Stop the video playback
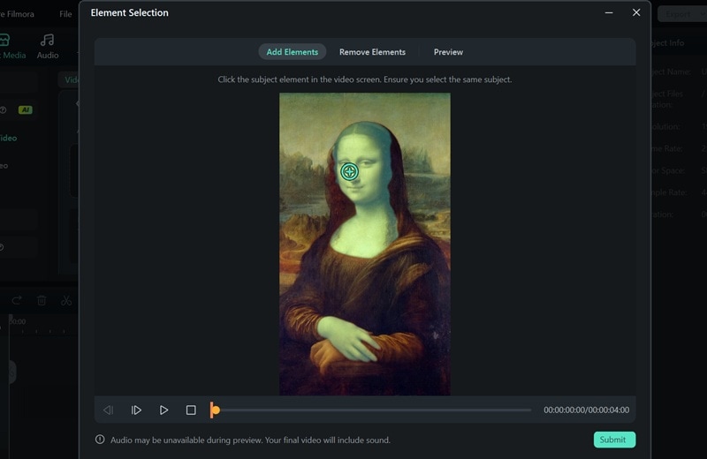This screenshot has width=707, height=459. (191, 410)
